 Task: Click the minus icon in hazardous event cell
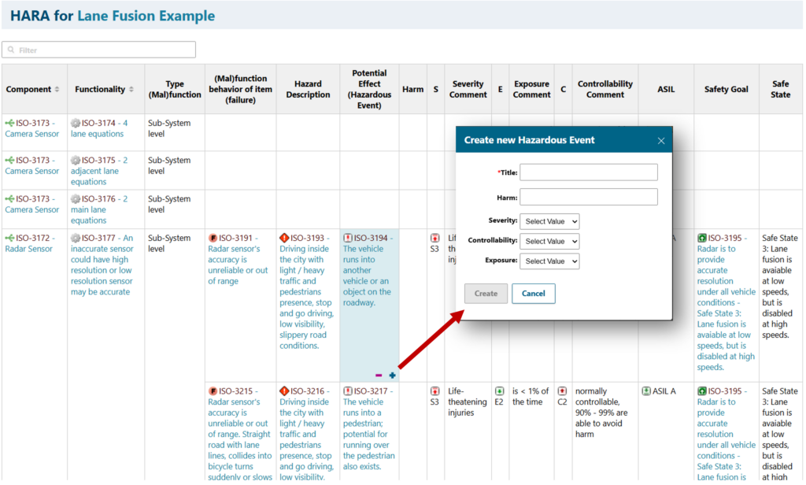(x=379, y=376)
